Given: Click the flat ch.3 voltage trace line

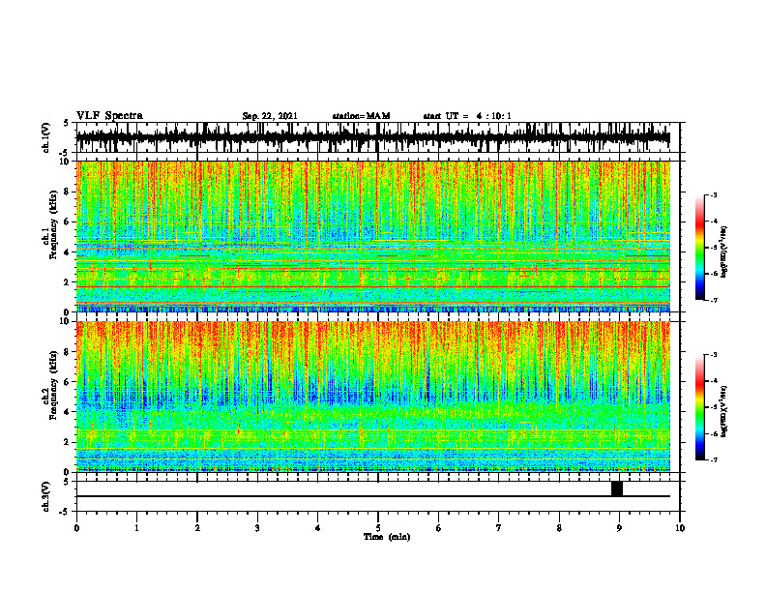Looking at the screenshot, I should click(373, 496).
